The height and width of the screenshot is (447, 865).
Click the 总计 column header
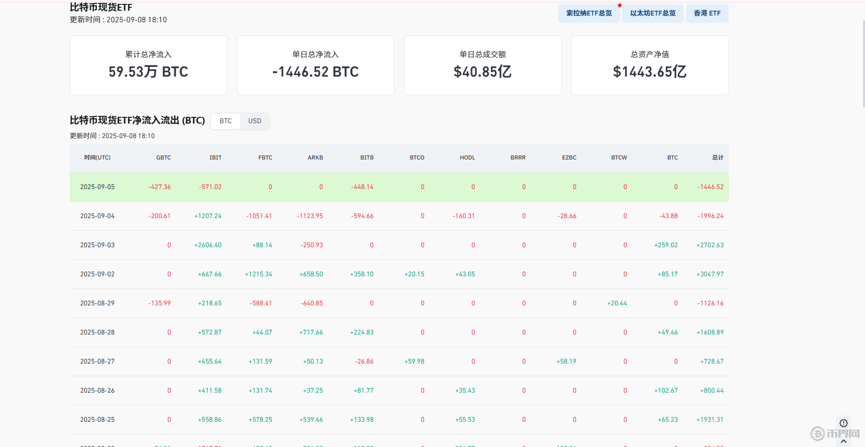click(x=718, y=158)
